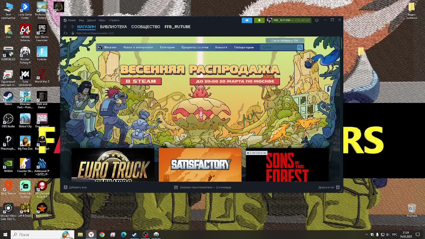The width and height of the screenshot is (425, 239).
Task: Launch AIDA64 Extreme desktop shortcut
Action: (25, 33)
